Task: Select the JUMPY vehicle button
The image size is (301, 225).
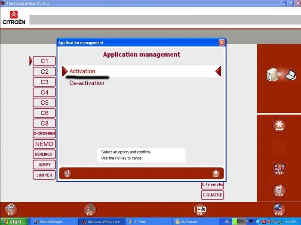Action: tap(44, 165)
